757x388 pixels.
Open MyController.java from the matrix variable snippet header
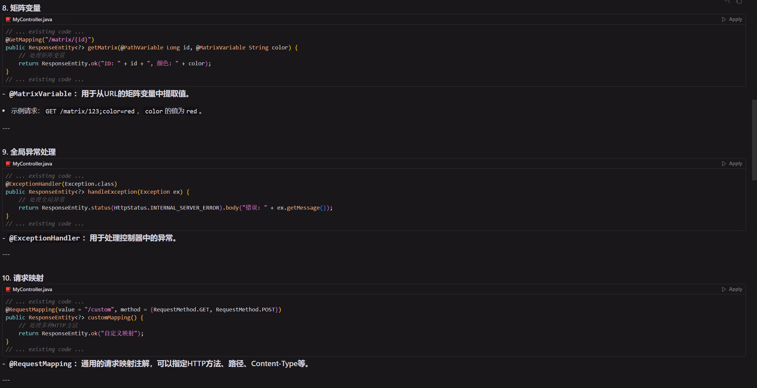pyautogui.click(x=32, y=20)
